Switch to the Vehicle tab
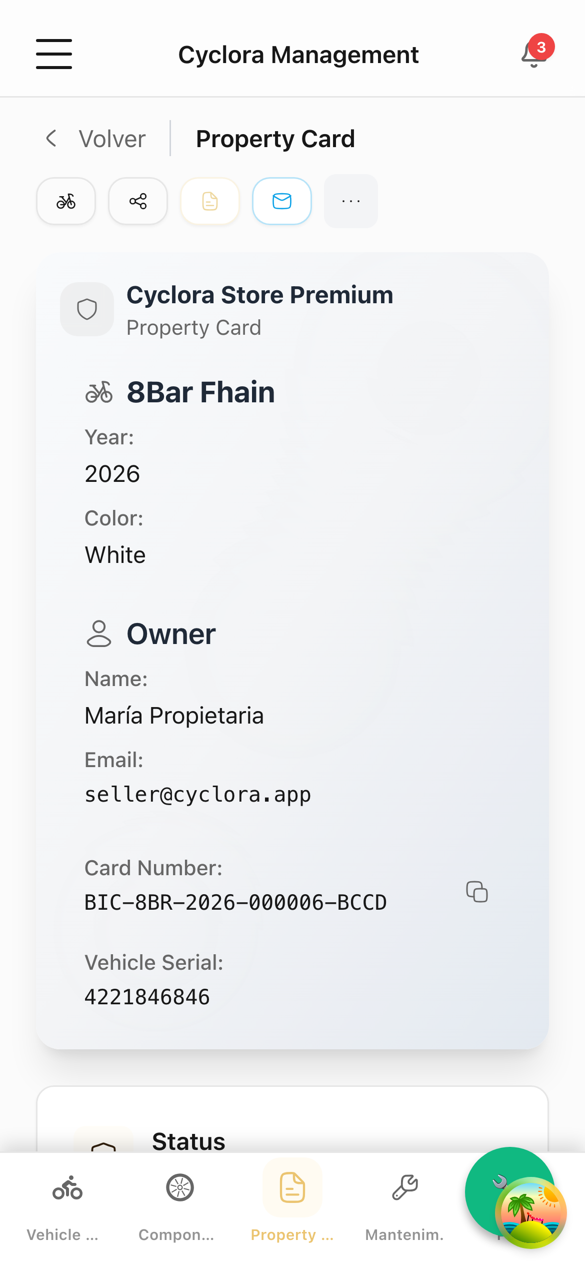 pyautogui.click(x=63, y=1207)
